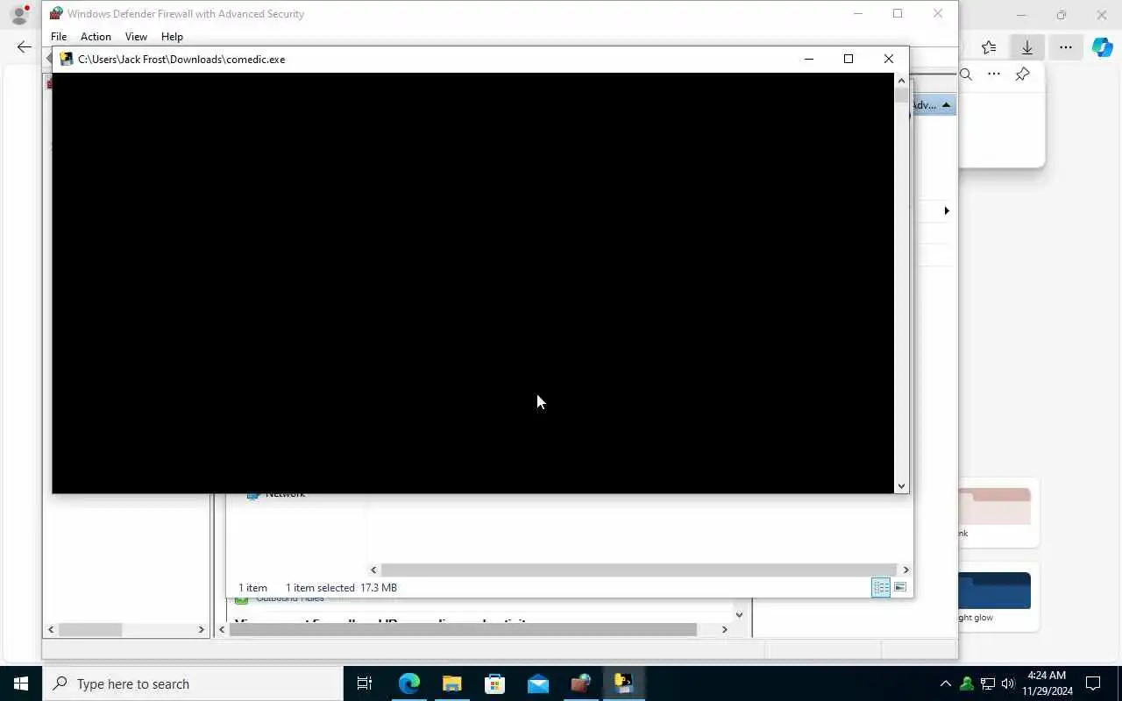
Task: Click the console vertical scrollbar thumb
Action: pyautogui.click(x=901, y=96)
